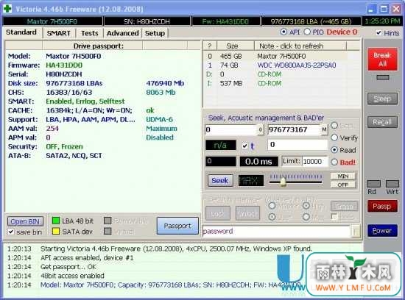The height and width of the screenshot is (300, 405).
Task: Select the Bad! radio option
Action: (334, 162)
